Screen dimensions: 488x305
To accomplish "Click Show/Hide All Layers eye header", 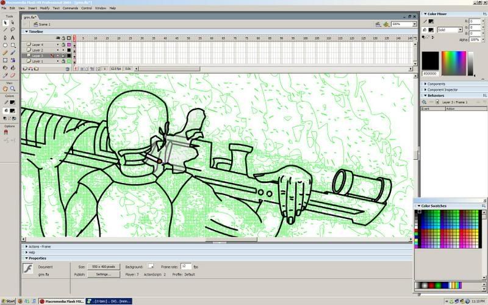I will [57, 38].
